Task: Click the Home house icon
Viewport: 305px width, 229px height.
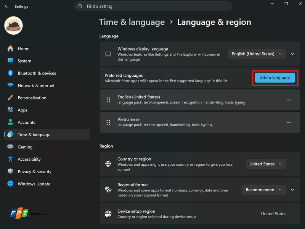Action: (x=10, y=48)
